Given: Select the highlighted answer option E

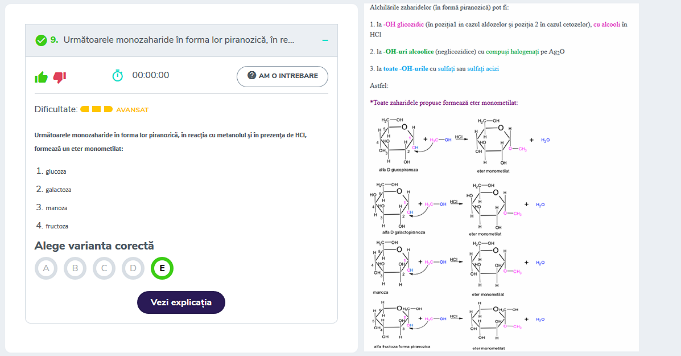Looking at the screenshot, I should click(x=162, y=268).
